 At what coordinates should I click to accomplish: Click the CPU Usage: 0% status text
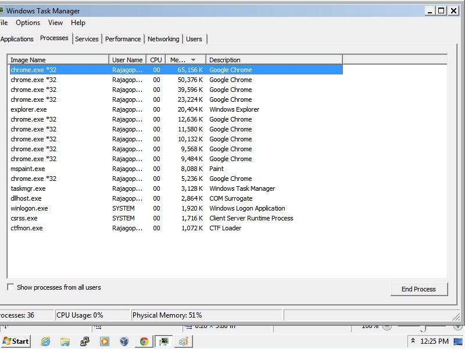[80, 315]
